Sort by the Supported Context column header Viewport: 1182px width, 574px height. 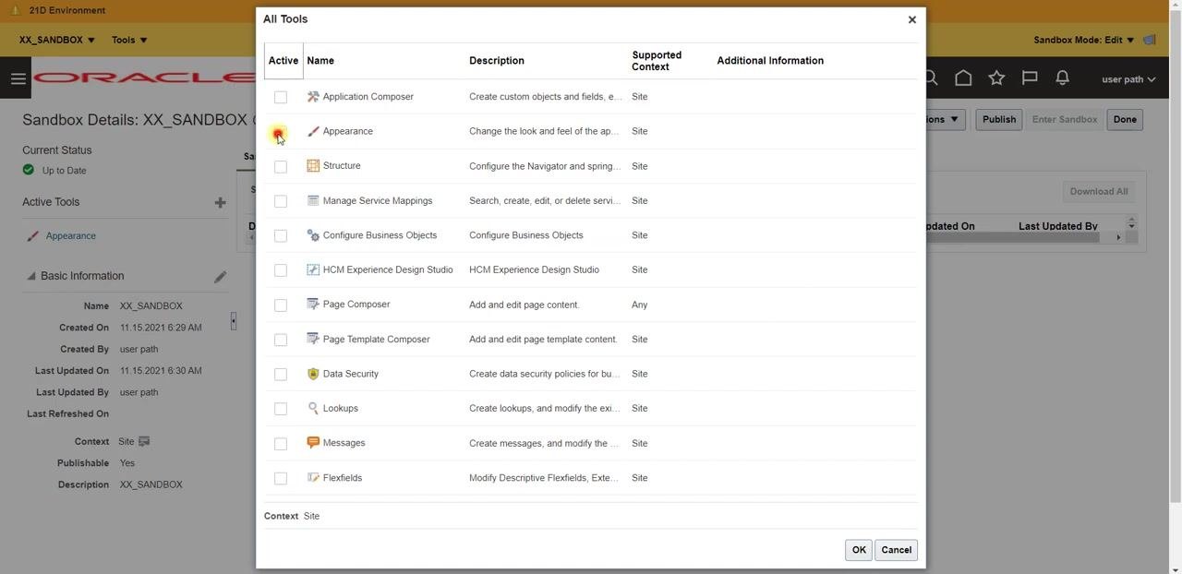click(x=657, y=61)
